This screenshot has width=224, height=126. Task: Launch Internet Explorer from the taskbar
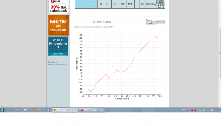click(11, 110)
